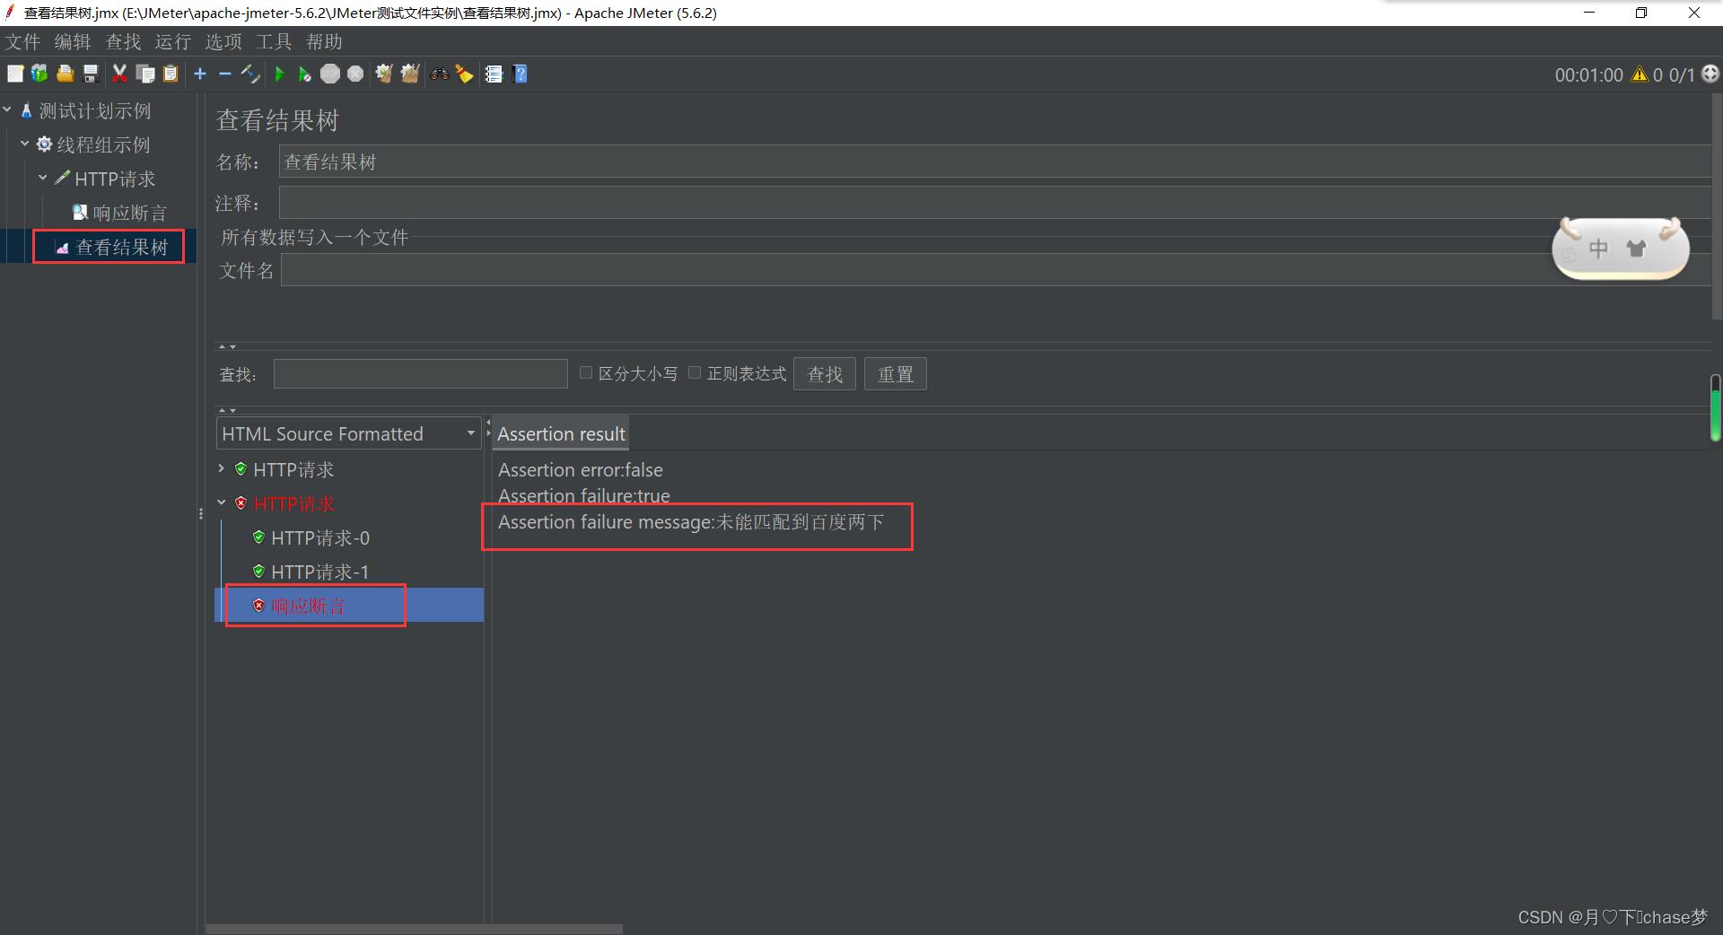Select 响应断言 in the test plan tree
The width and height of the screenshot is (1723, 935).
119,213
